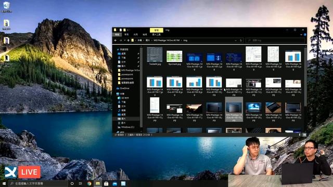Click the new folder icon in the title bar toolbar
This screenshot has height=187, width=333.
tap(125, 30)
